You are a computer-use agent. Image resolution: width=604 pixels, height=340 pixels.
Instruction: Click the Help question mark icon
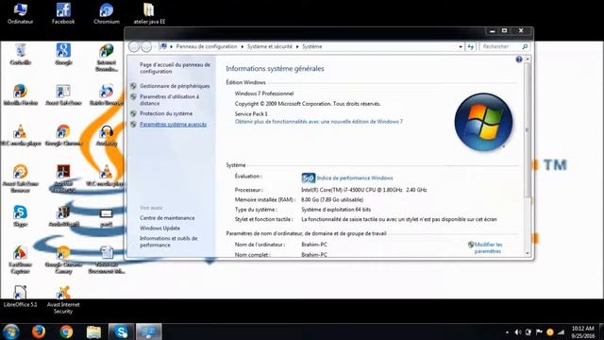519,59
